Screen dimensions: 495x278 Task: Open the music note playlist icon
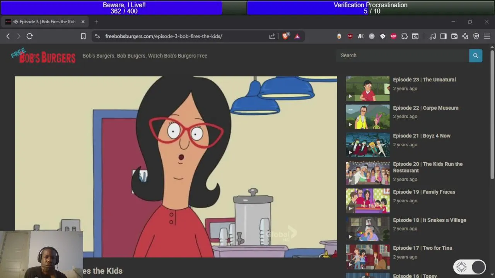(433, 36)
